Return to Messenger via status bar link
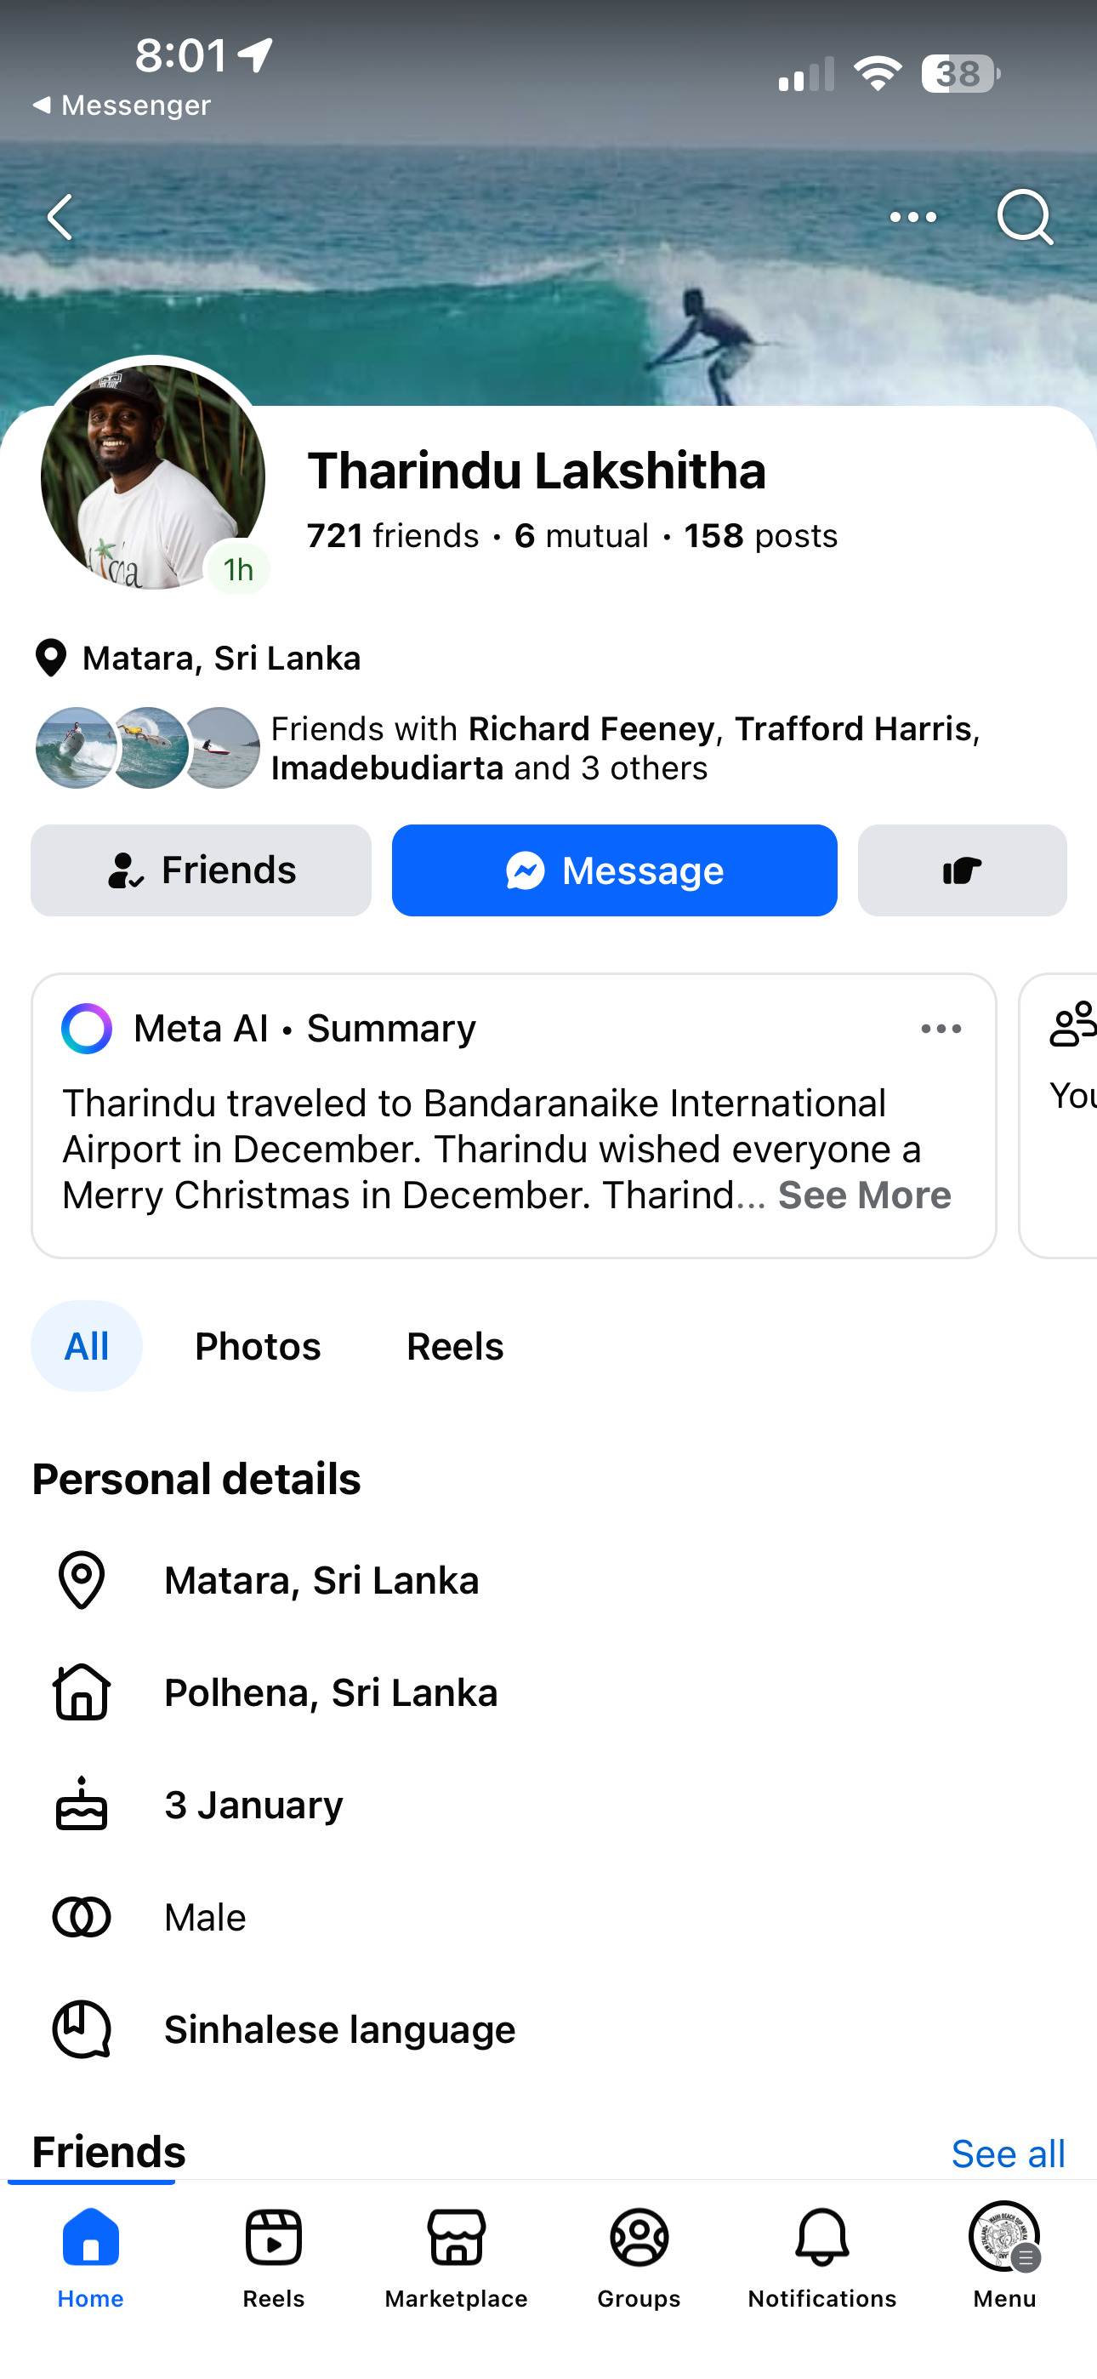Image resolution: width=1097 pixels, height=2379 pixels. point(122,106)
